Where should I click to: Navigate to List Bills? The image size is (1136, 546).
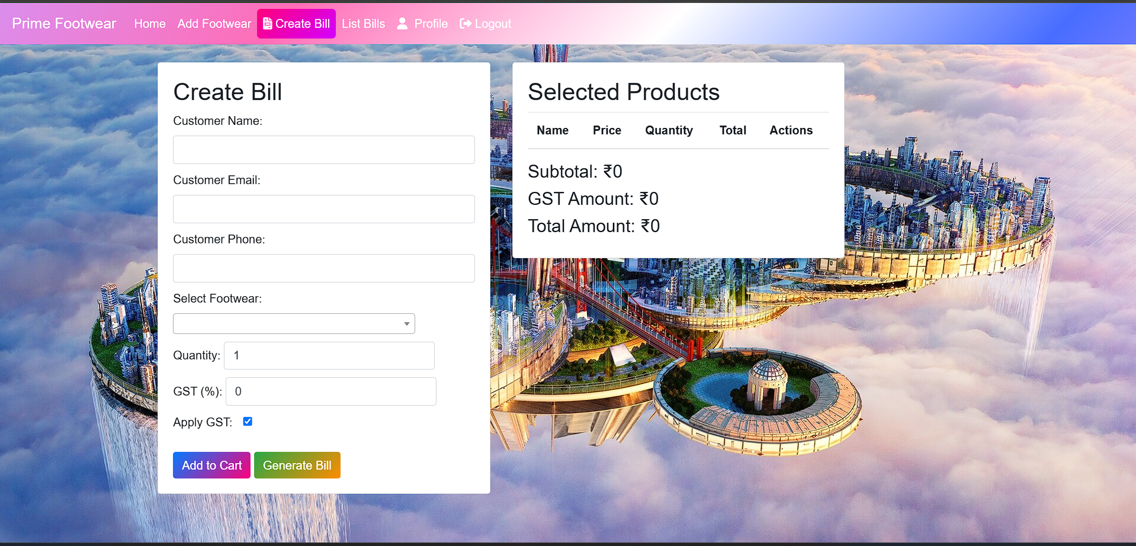pyautogui.click(x=363, y=24)
